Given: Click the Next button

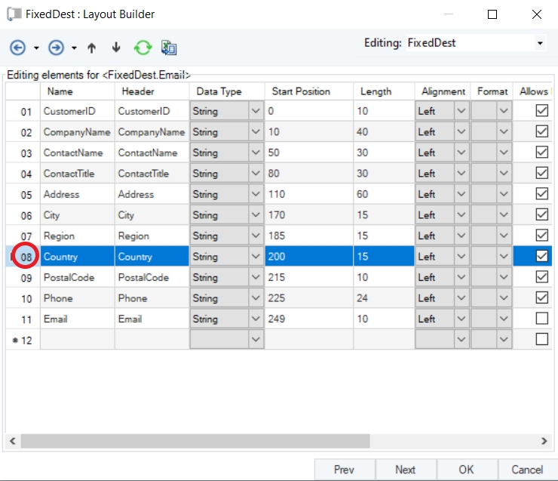Looking at the screenshot, I should [x=405, y=469].
